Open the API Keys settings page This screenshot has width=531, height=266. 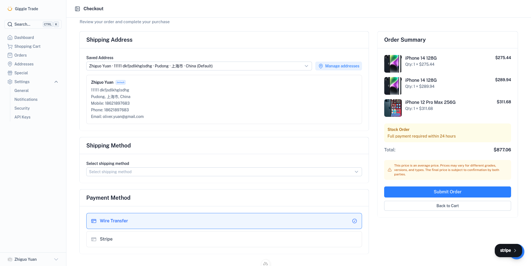pos(22,117)
